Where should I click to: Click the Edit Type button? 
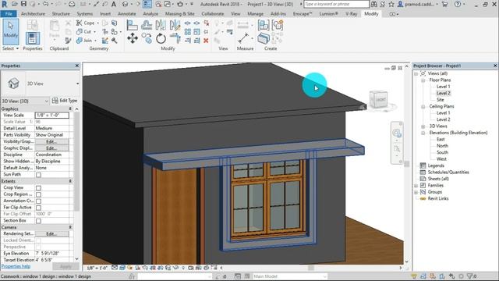point(65,101)
